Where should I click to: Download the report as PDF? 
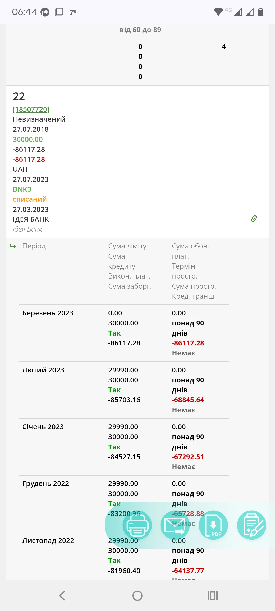click(x=213, y=525)
